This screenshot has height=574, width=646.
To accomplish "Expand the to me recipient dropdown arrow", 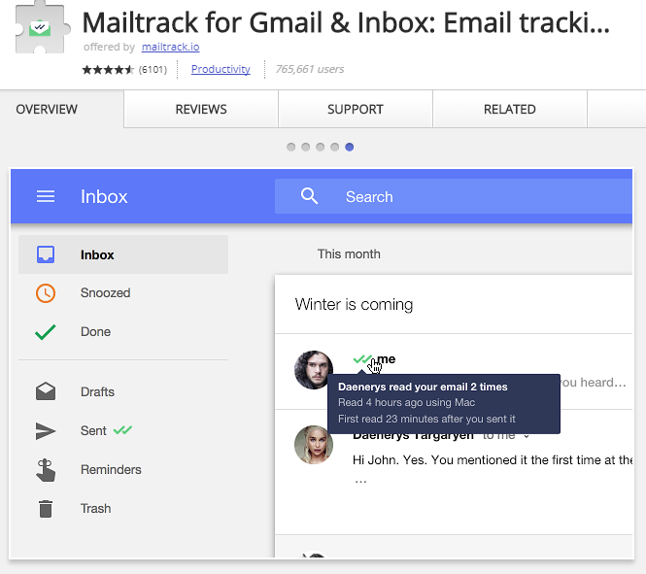I will pos(527,436).
